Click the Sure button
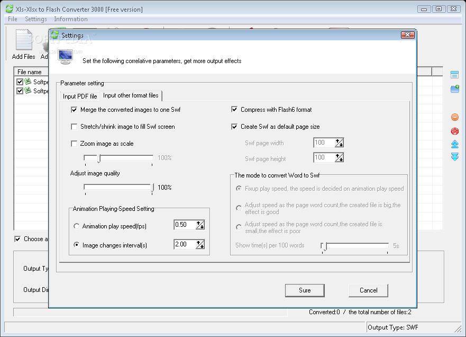This screenshot has width=466, height=337. (305, 290)
